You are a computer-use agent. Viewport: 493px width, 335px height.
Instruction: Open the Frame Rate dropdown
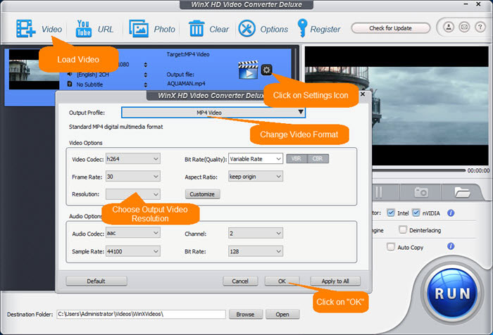pyautogui.click(x=132, y=177)
